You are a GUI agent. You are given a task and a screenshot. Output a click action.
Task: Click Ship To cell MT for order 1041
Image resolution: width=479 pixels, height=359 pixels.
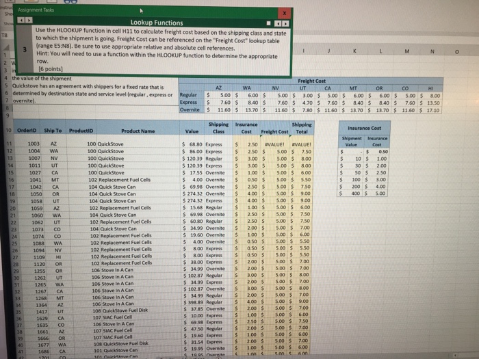[x=55, y=179]
